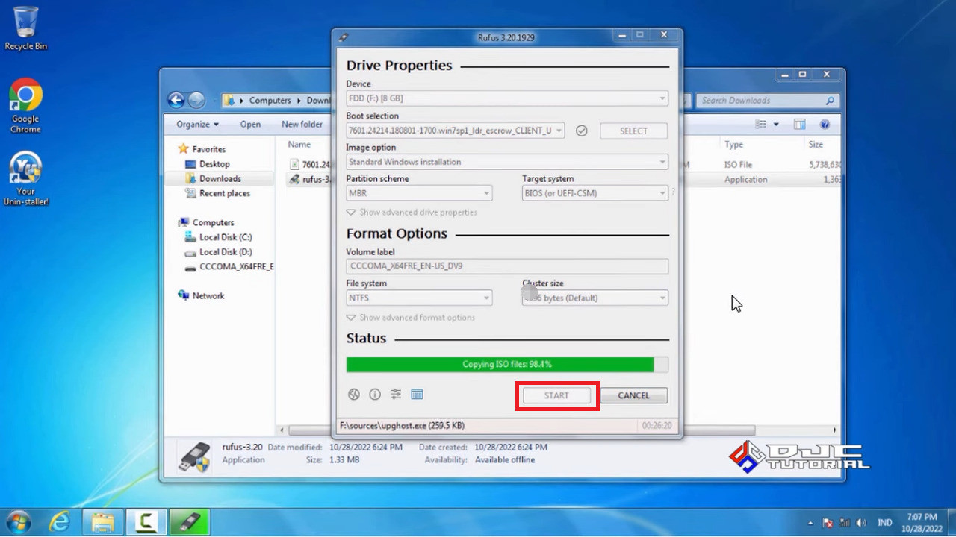956x537 pixels.
Task: Click the question mark next to Target system
Action: [673, 192]
